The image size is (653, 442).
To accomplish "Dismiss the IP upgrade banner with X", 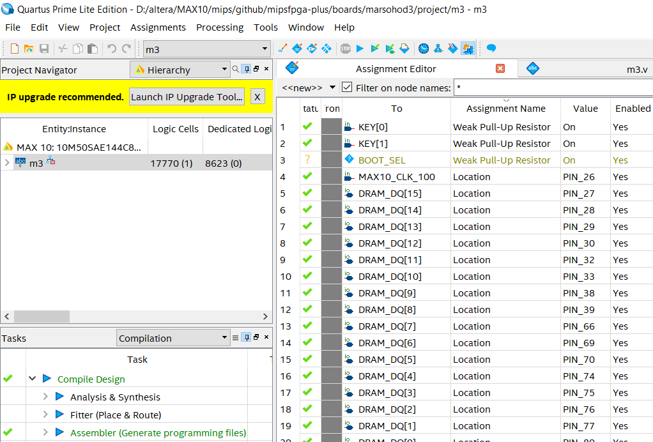I will pos(257,97).
